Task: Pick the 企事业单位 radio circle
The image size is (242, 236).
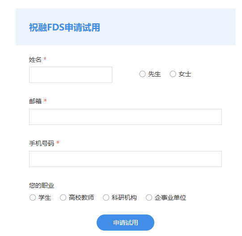Action: click(x=149, y=197)
